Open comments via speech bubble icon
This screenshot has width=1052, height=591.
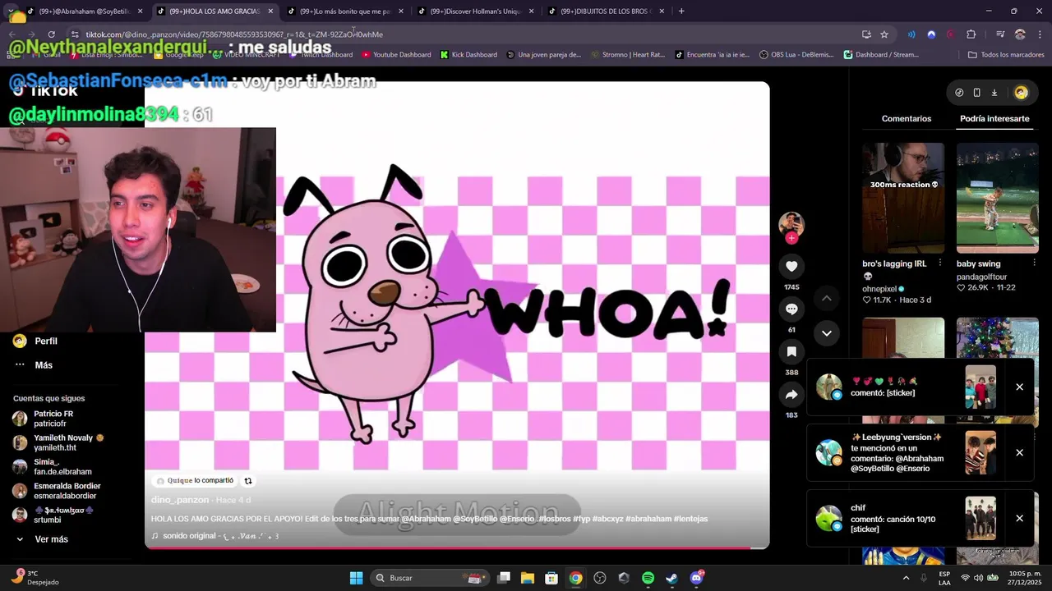coord(791,309)
